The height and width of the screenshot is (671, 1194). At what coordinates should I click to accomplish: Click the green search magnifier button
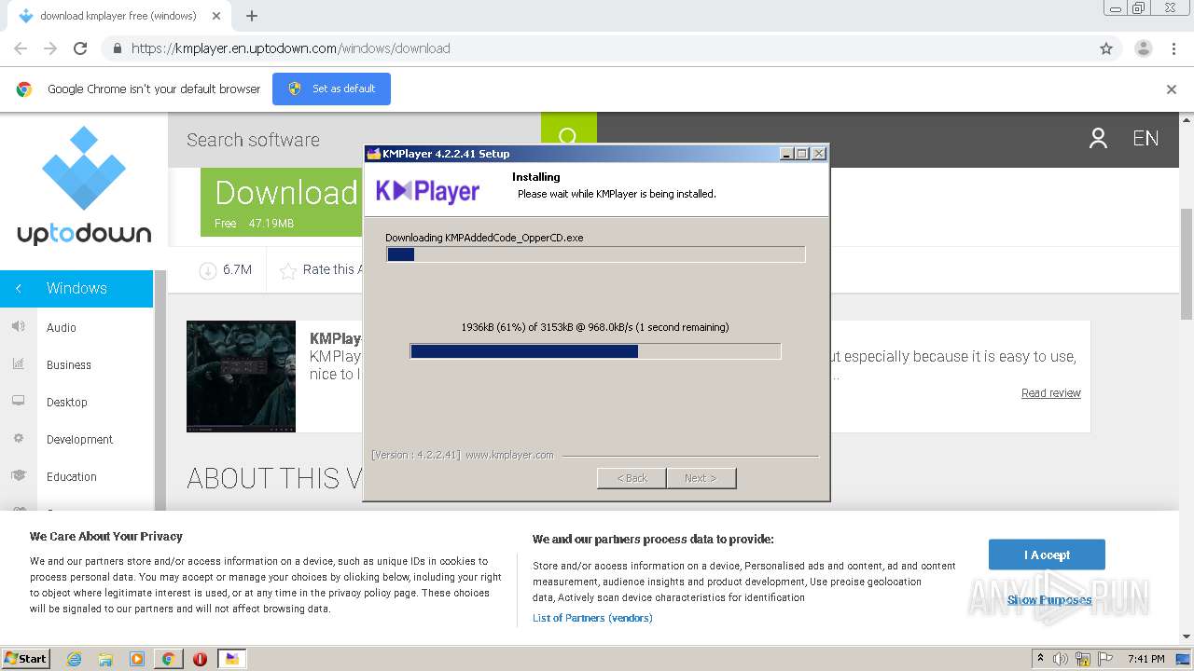[x=568, y=138]
